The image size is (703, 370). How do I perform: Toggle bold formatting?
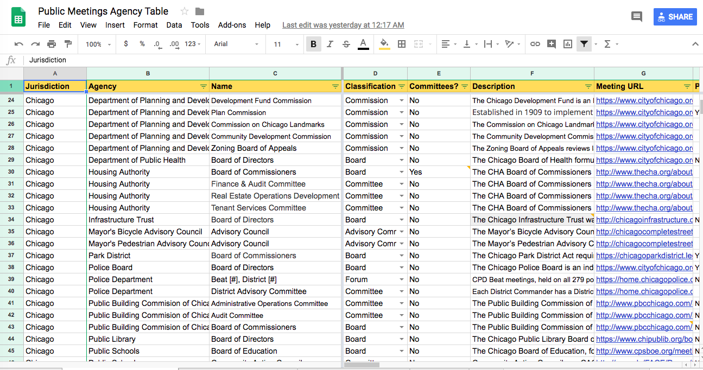(x=313, y=44)
